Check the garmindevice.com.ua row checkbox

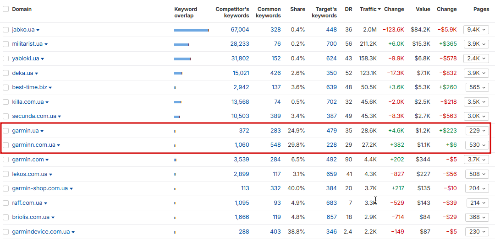pyautogui.click(x=5, y=232)
